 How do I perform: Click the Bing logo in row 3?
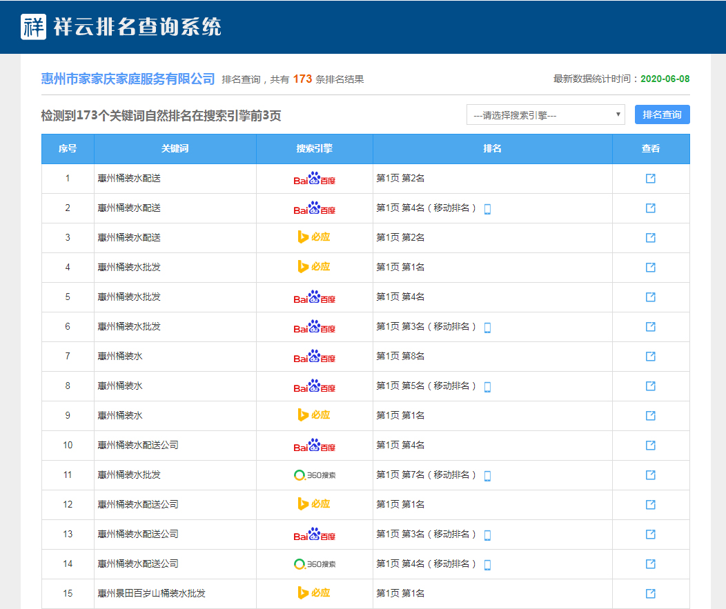click(x=314, y=238)
